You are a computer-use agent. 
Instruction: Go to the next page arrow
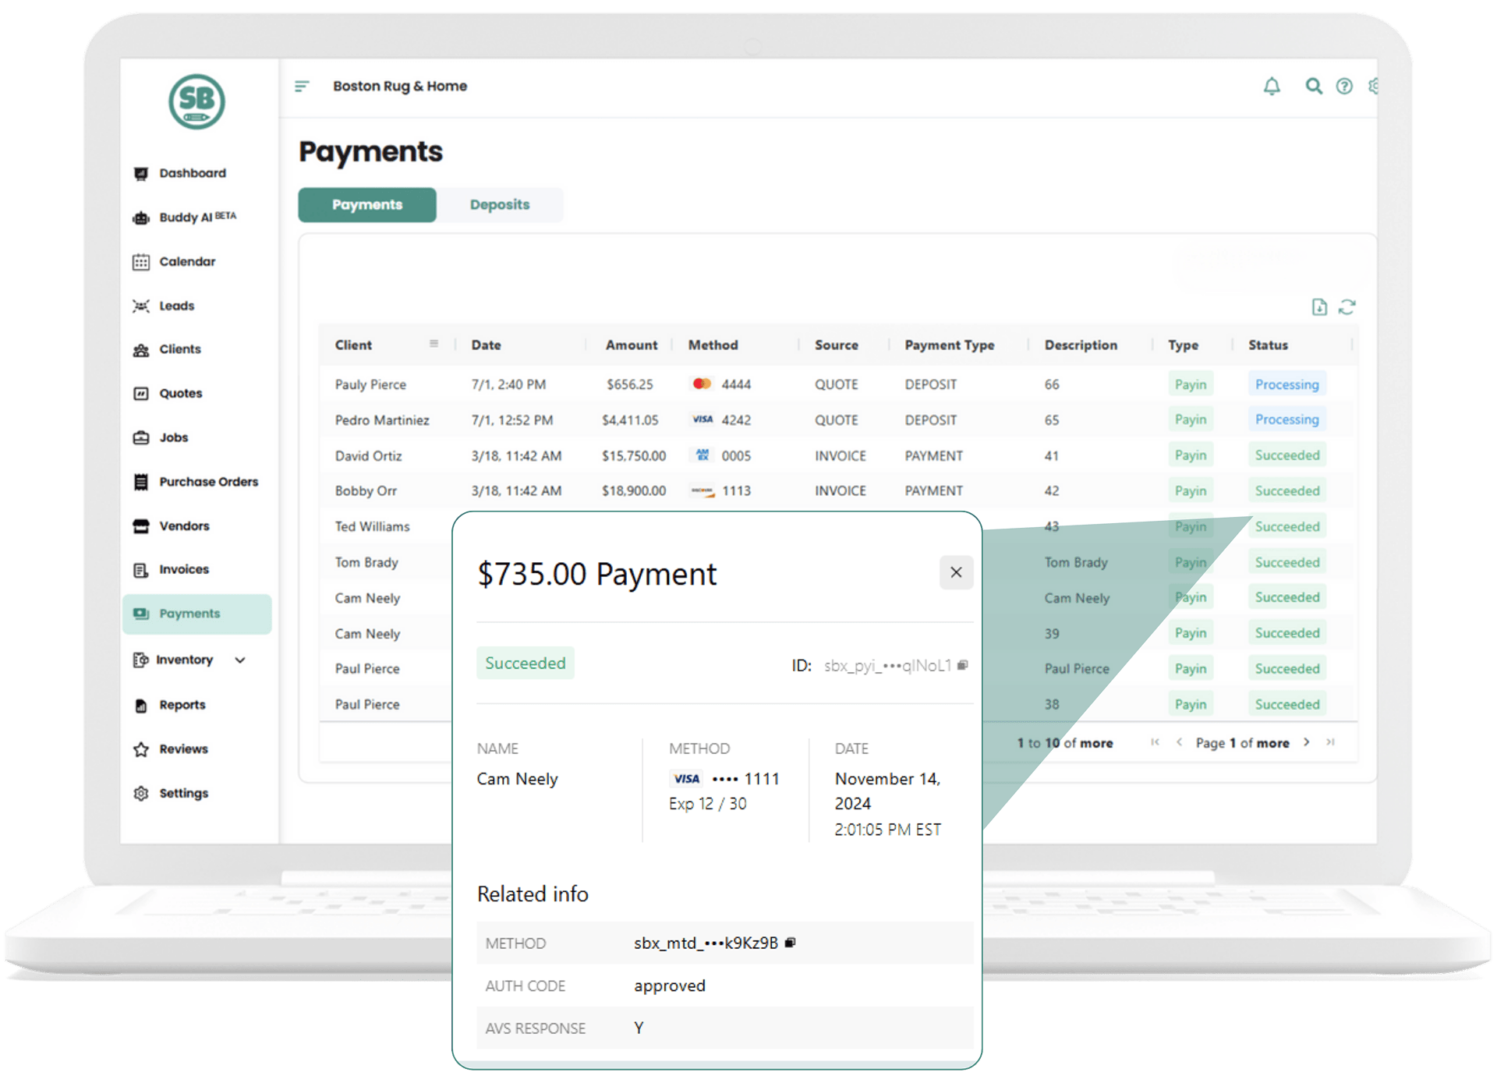click(x=1307, y=742)
